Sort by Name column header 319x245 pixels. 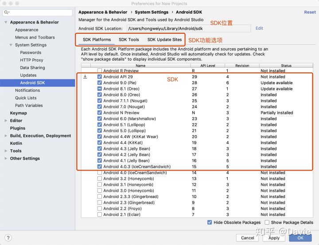(140, 66)
